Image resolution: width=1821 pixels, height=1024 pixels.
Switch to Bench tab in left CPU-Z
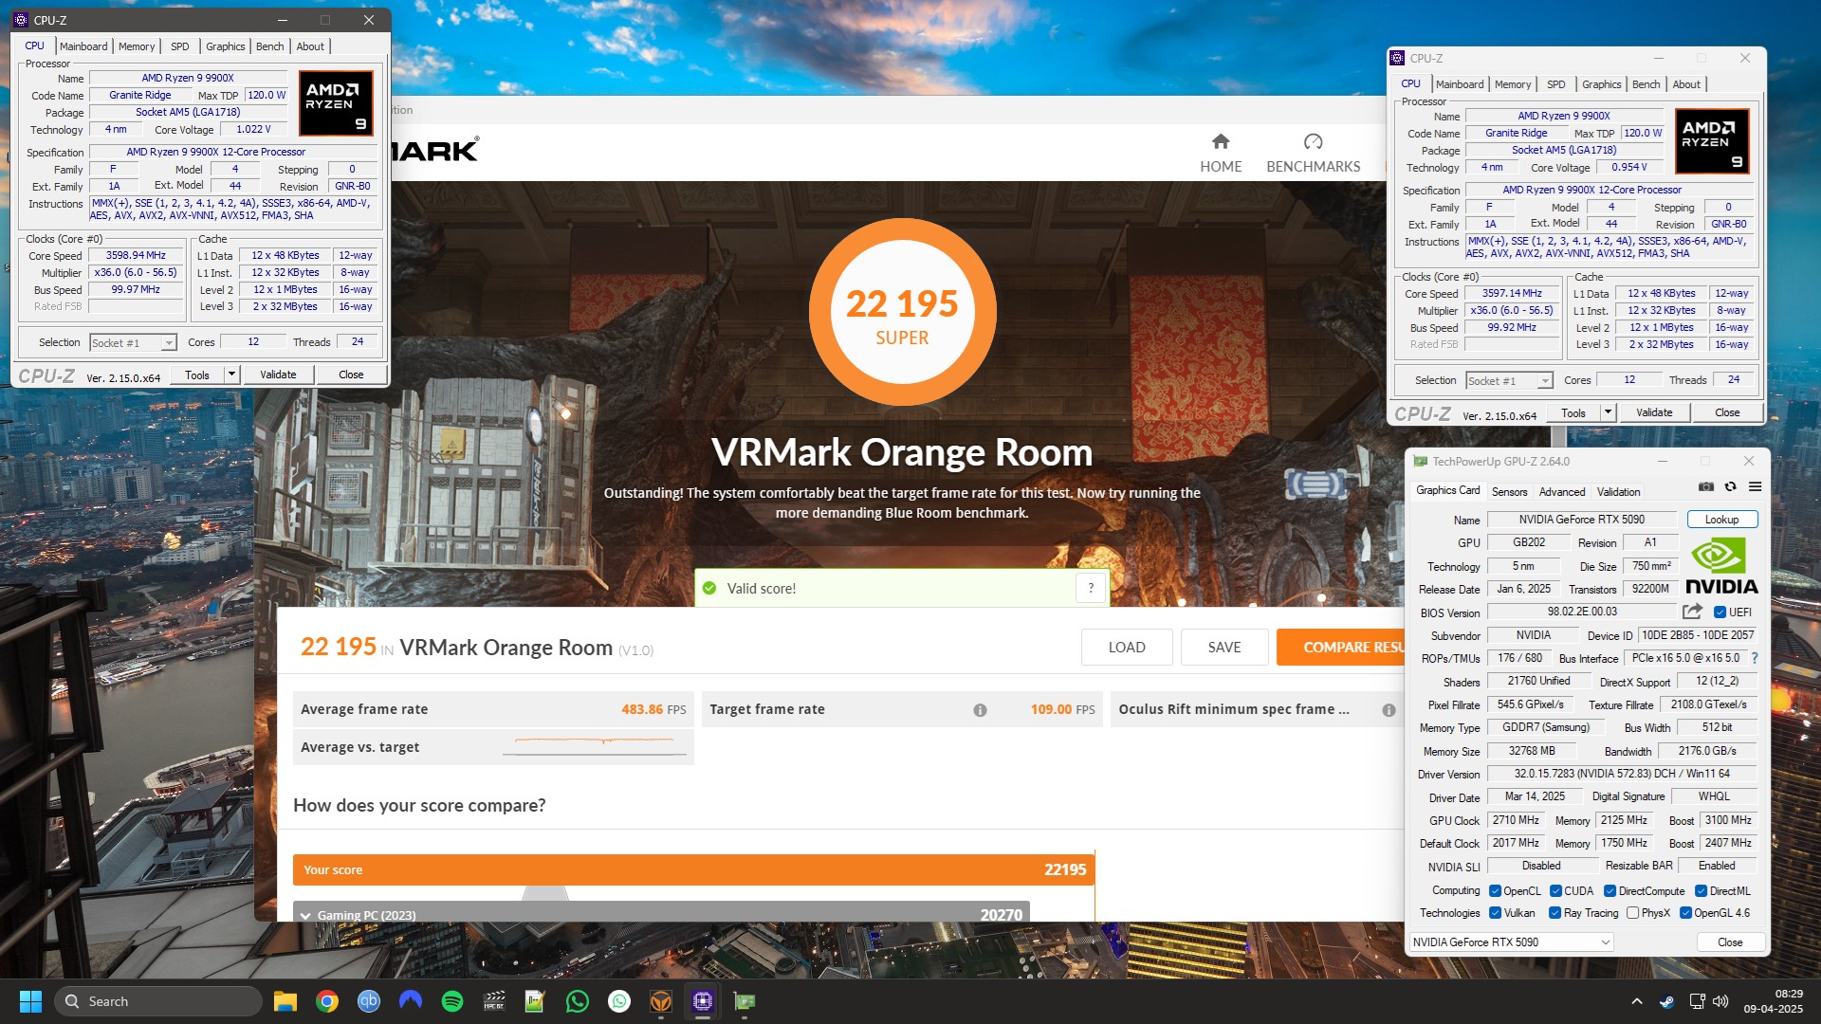click(269, 46)
